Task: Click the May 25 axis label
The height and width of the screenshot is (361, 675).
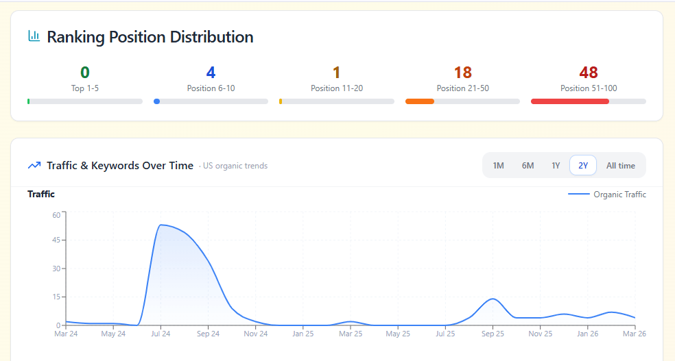Action: pyautogui.click(x=398, y=334)
